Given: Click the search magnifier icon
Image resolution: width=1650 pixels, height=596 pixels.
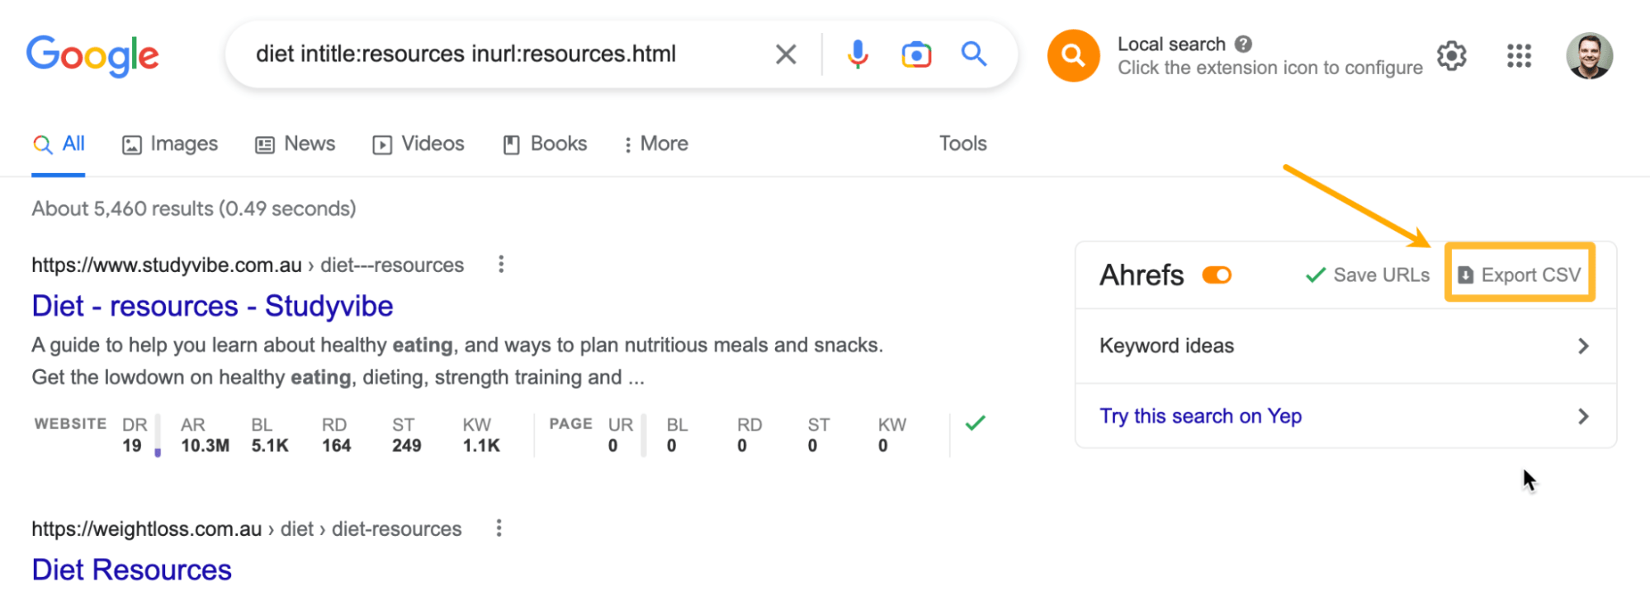Looking at the screenshot, I should [x=974, y=54].
